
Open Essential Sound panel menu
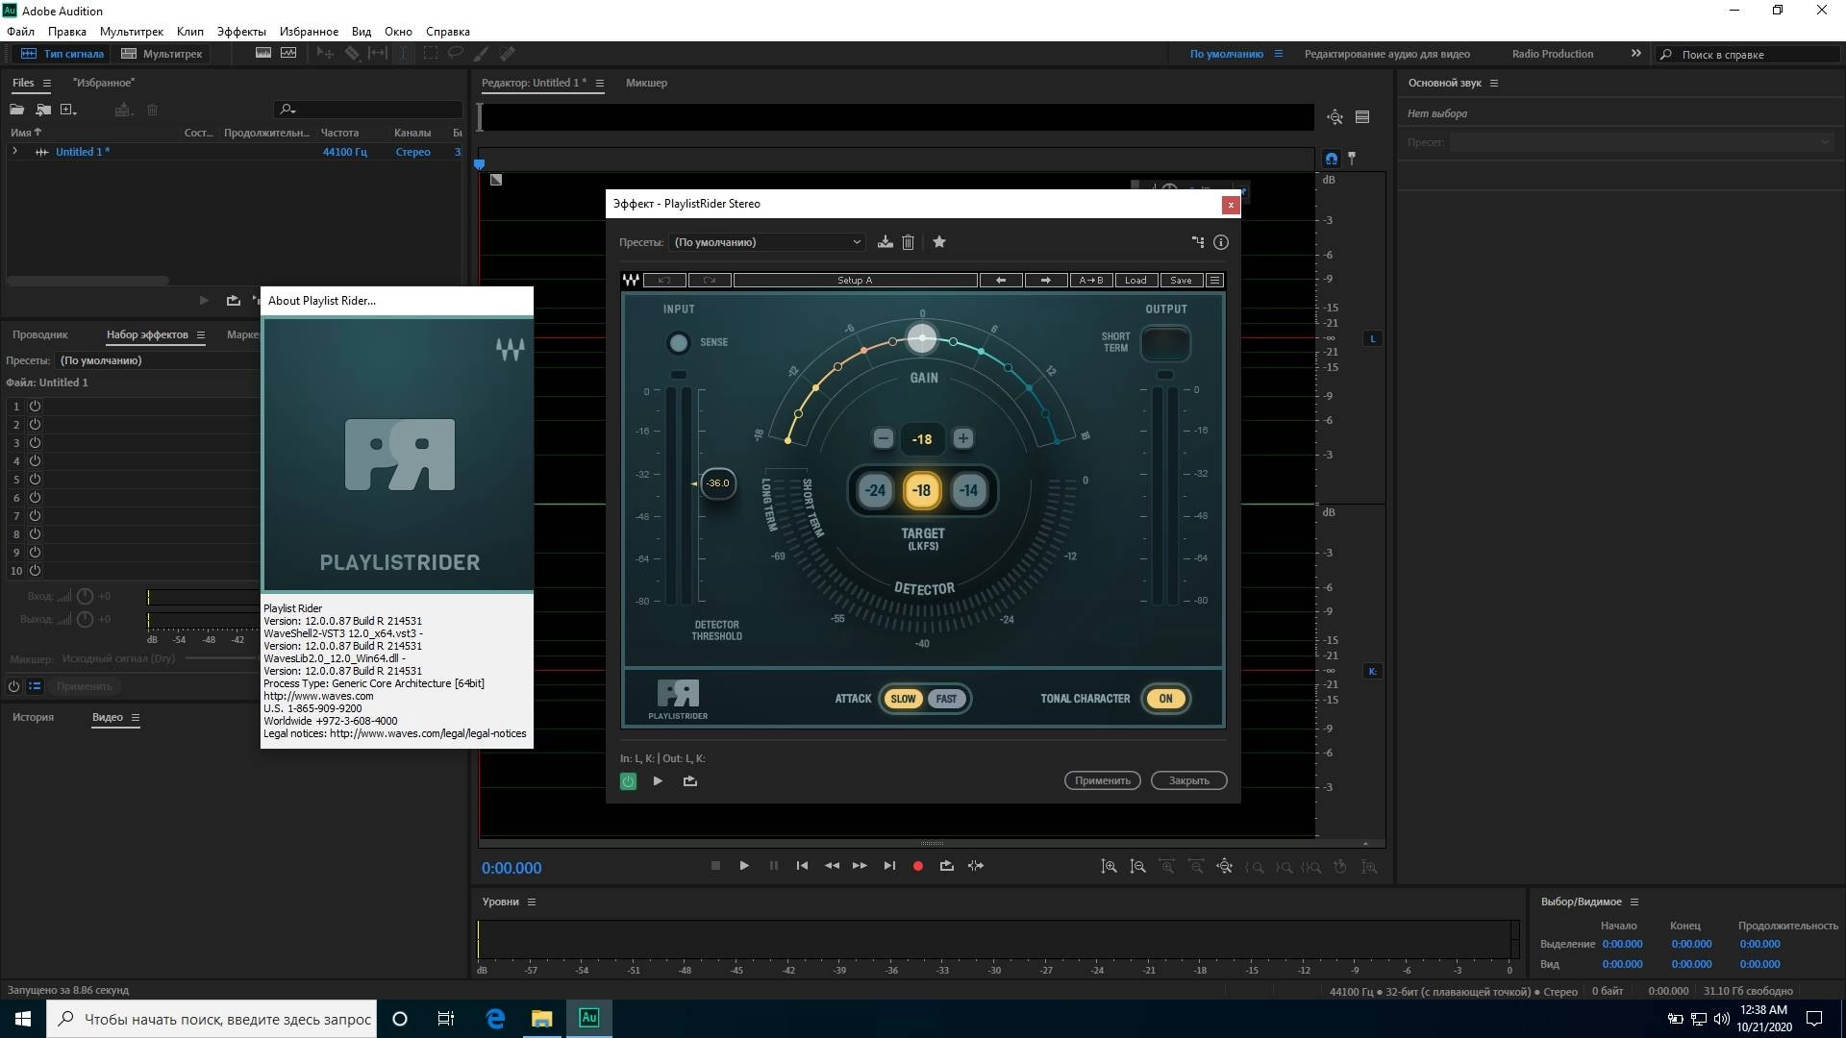(1493, 84)
